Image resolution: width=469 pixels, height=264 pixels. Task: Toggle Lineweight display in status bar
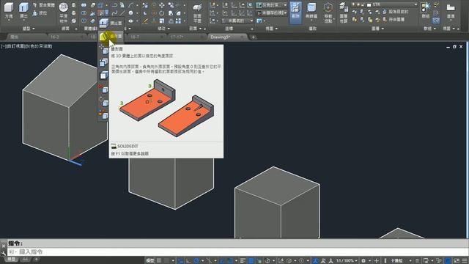(243, 261)
